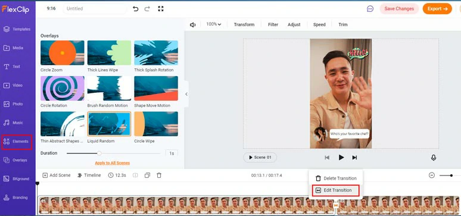The width and height of the screenshot is (461, 216).
Task: Choose Edit Transition from context menu
Action: pyautogui.click(x=336, y=190)
